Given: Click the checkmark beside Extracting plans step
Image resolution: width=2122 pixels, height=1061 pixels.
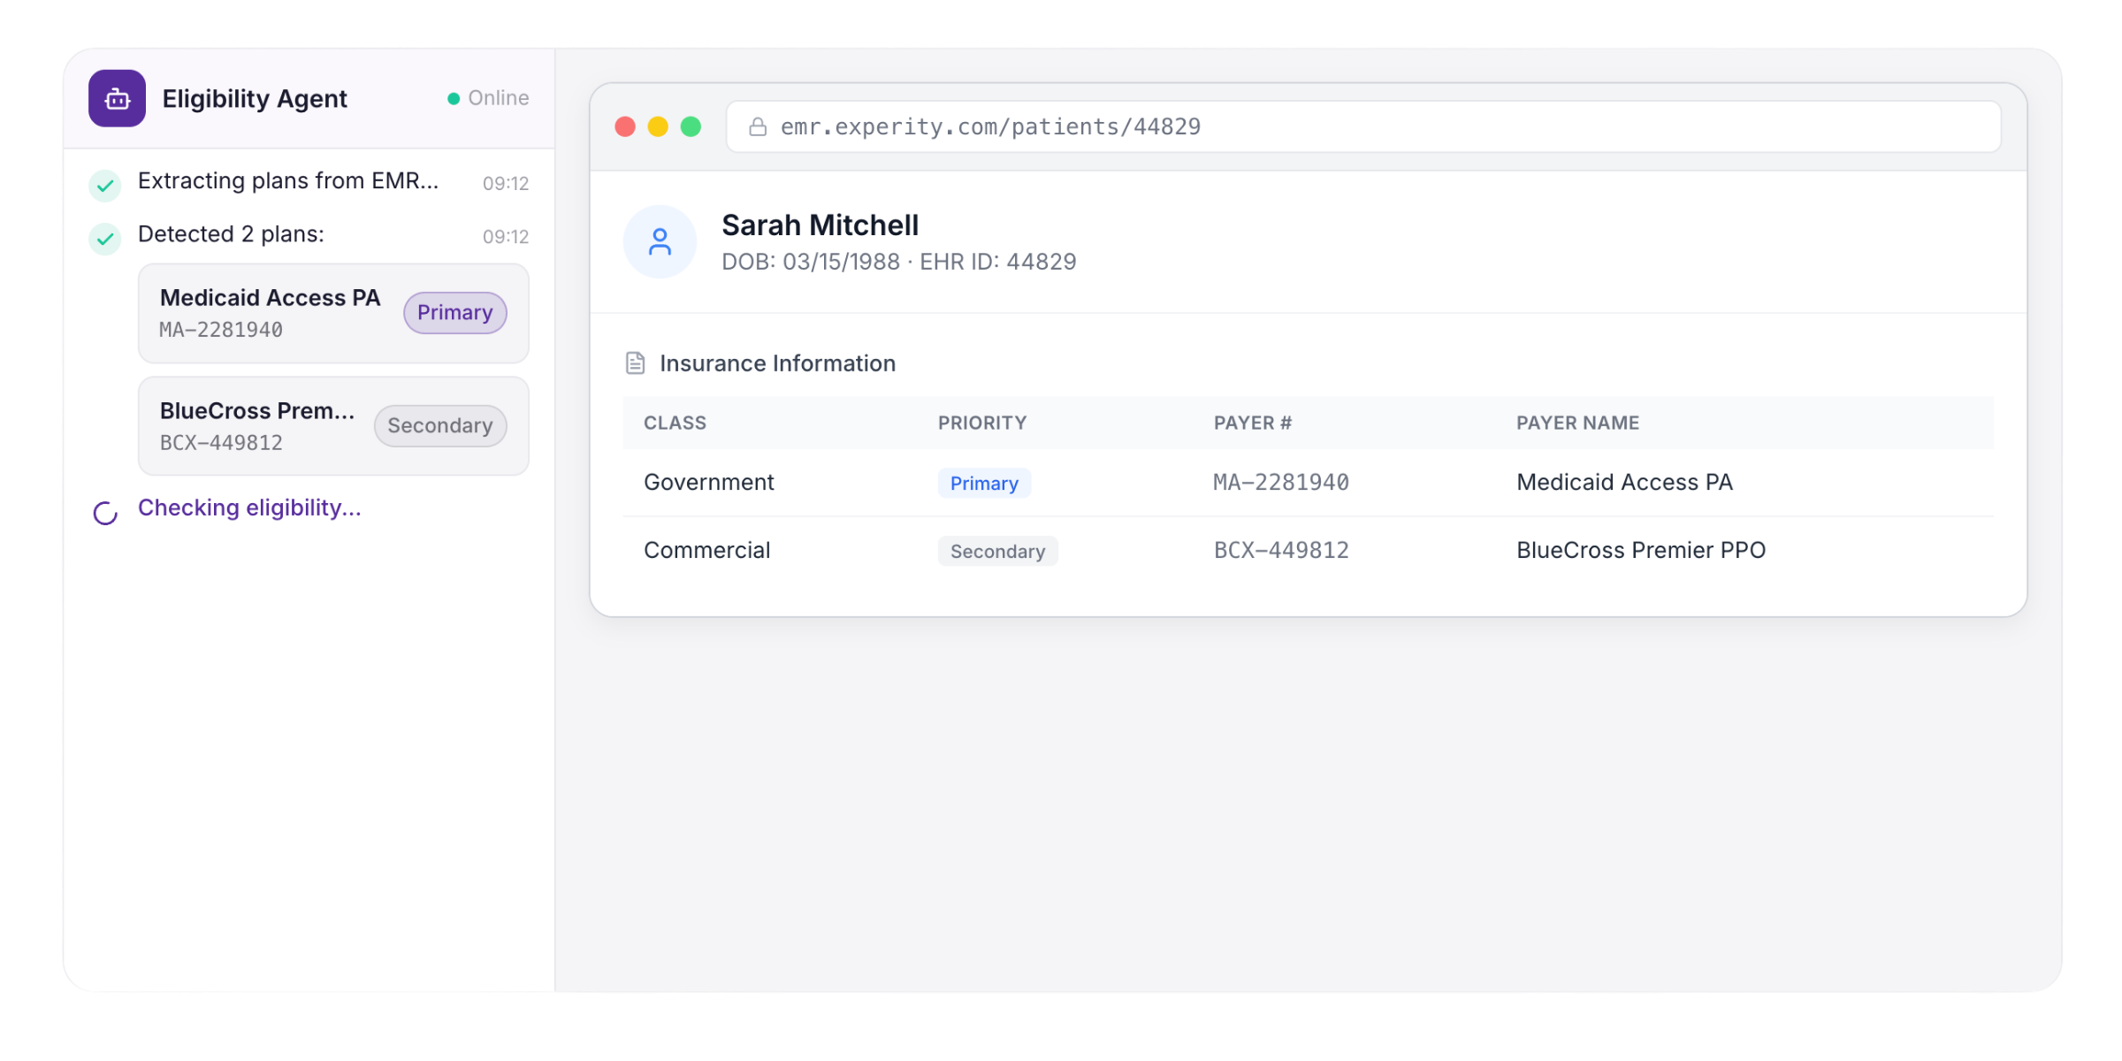Looking at the screenshot, I should 105,185.
